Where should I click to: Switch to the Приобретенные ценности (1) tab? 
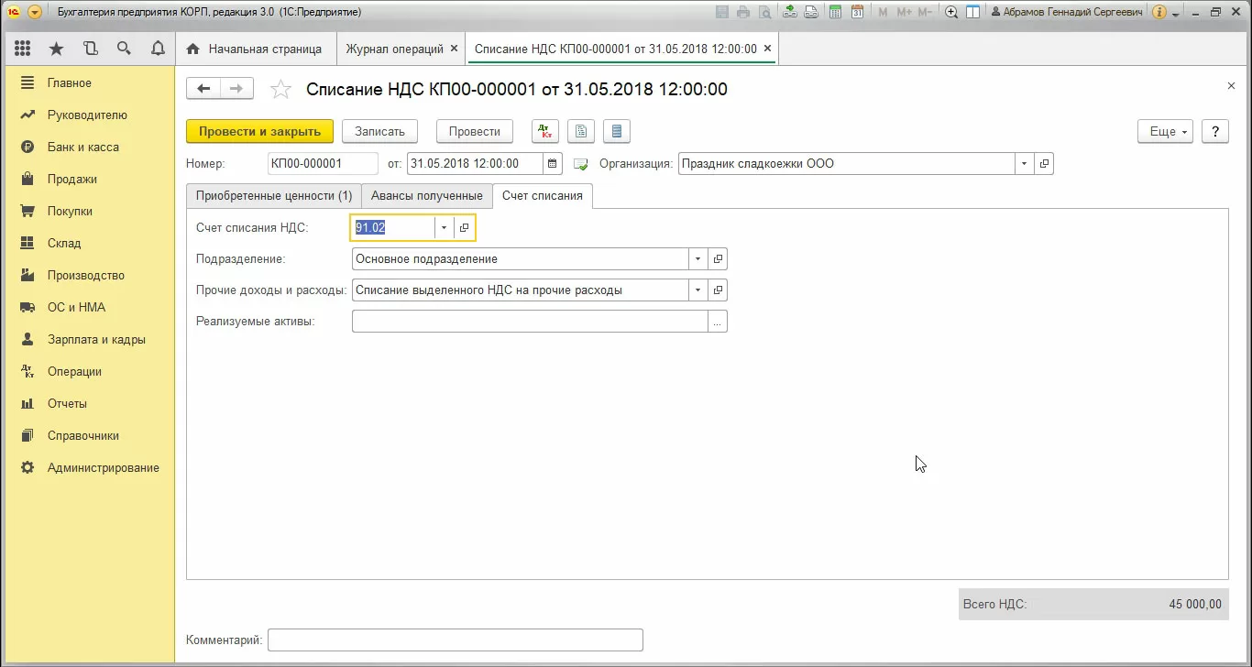[x=273, y=196]
